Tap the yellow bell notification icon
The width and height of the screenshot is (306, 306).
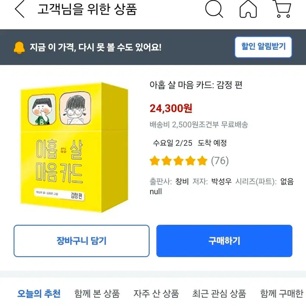tap(19, 47)
